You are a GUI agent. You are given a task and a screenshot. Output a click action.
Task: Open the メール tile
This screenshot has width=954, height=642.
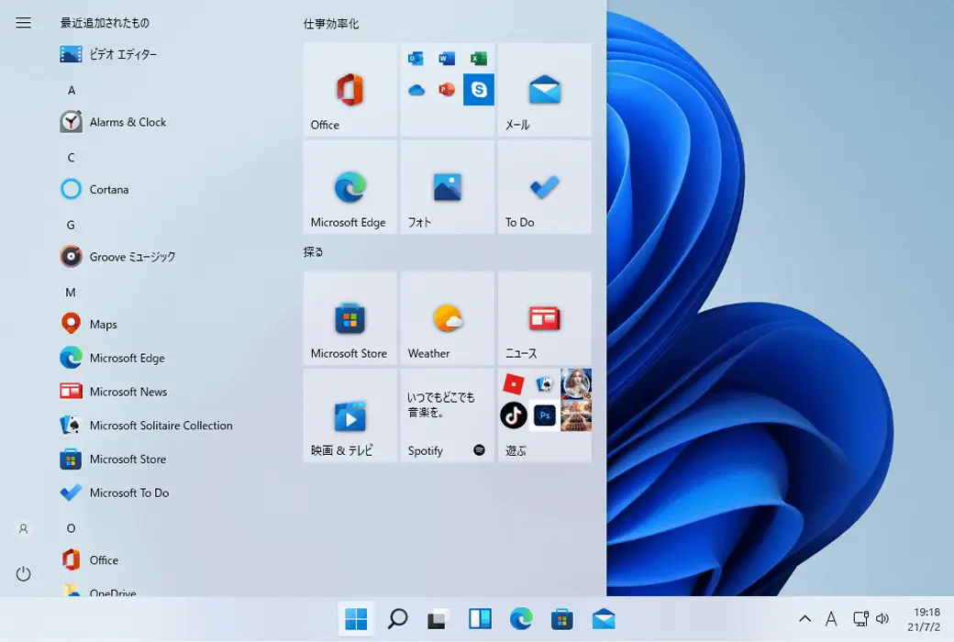[545, 90]
